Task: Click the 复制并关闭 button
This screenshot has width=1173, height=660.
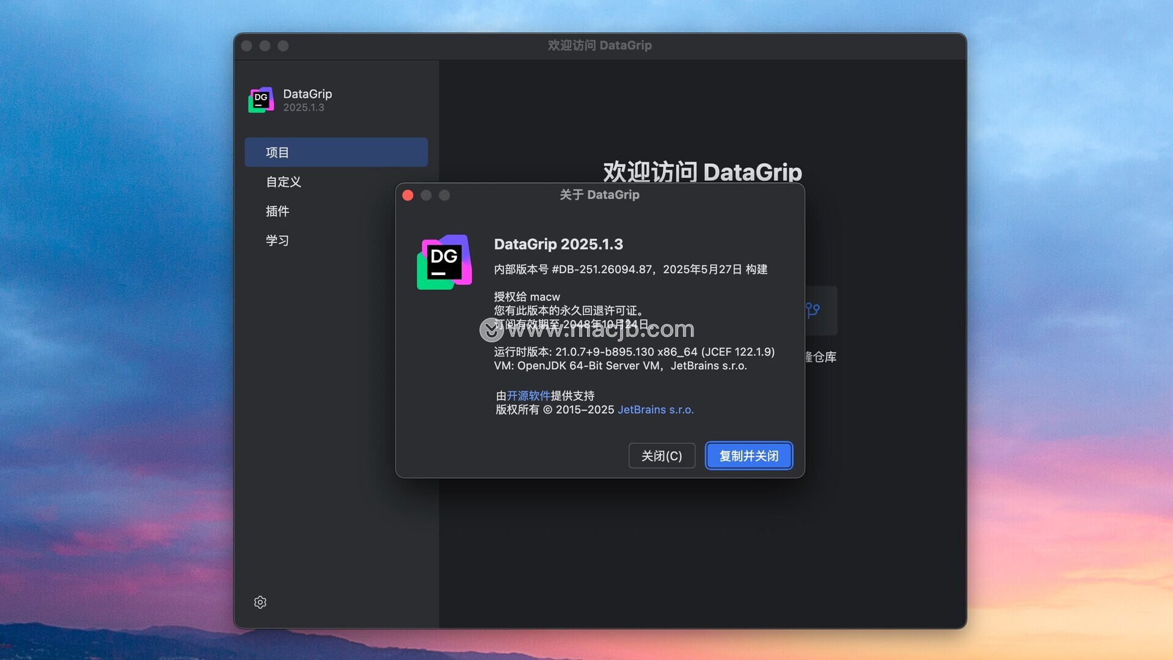Action: (x=749, y=456)
